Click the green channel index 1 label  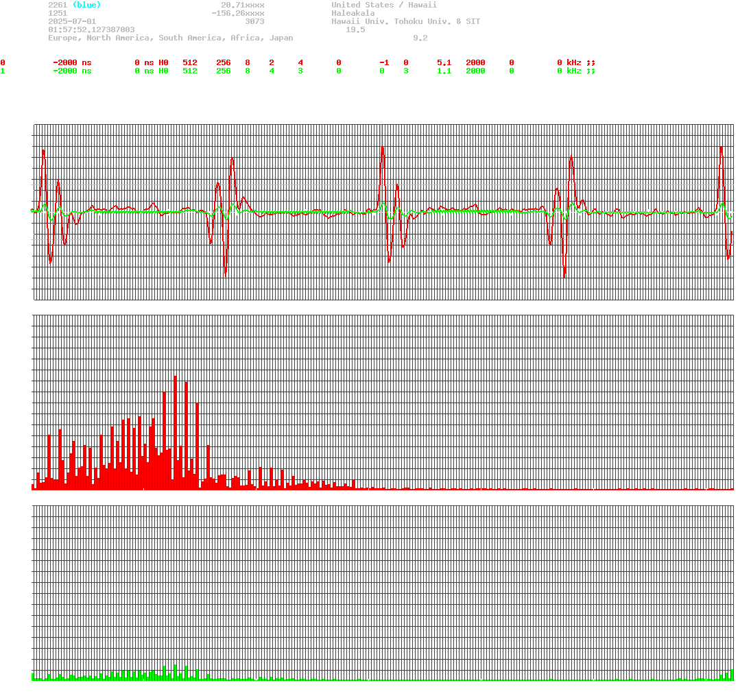point(3,71)
